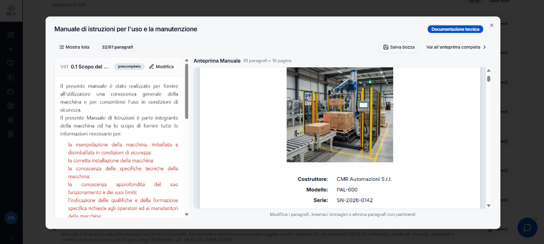Click the paragraph title 0.1 Scopo del ...
Screen dimensions: 544x244
[90, 66]
